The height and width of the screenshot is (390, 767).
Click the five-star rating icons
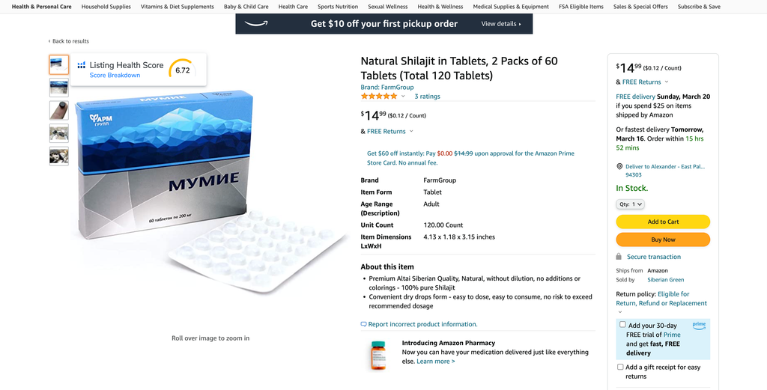pyautogui.click(x=379, y=97)
